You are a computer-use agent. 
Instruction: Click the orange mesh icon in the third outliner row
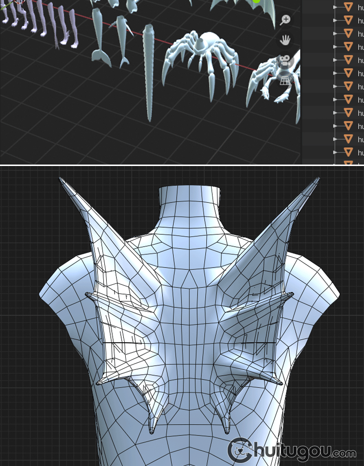348,33
